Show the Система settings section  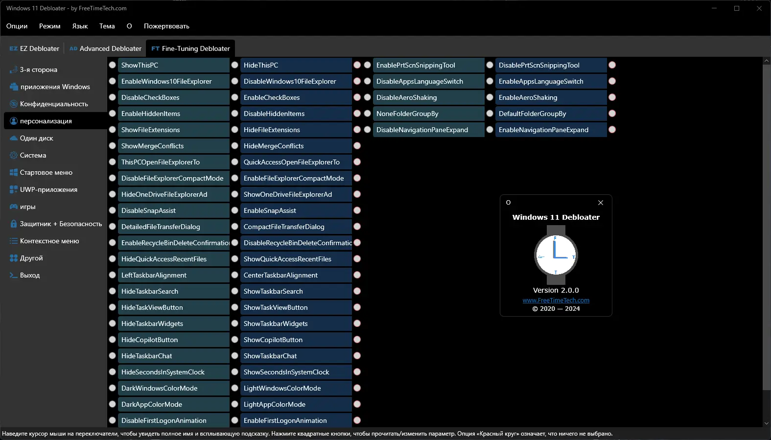[x=55, y=155]
